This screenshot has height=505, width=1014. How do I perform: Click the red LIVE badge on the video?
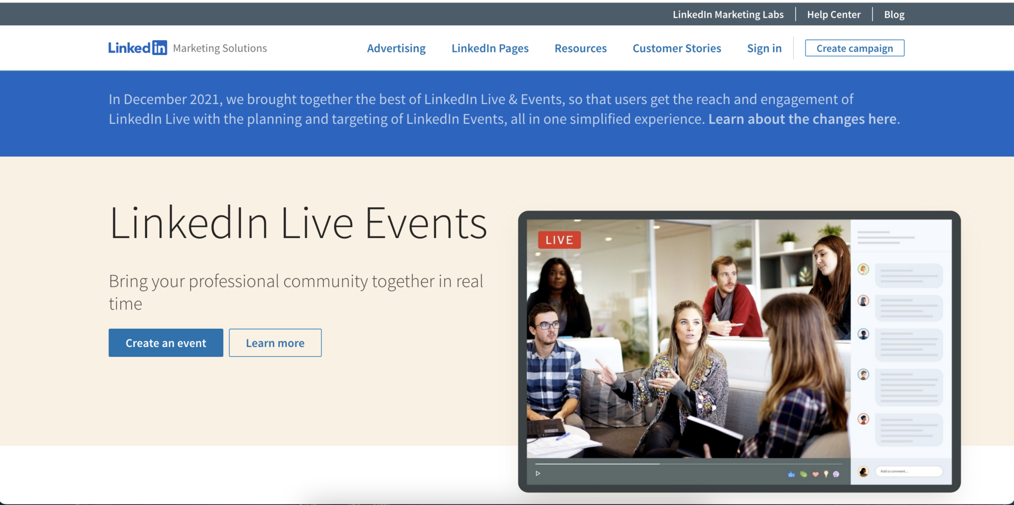[559, 240]
